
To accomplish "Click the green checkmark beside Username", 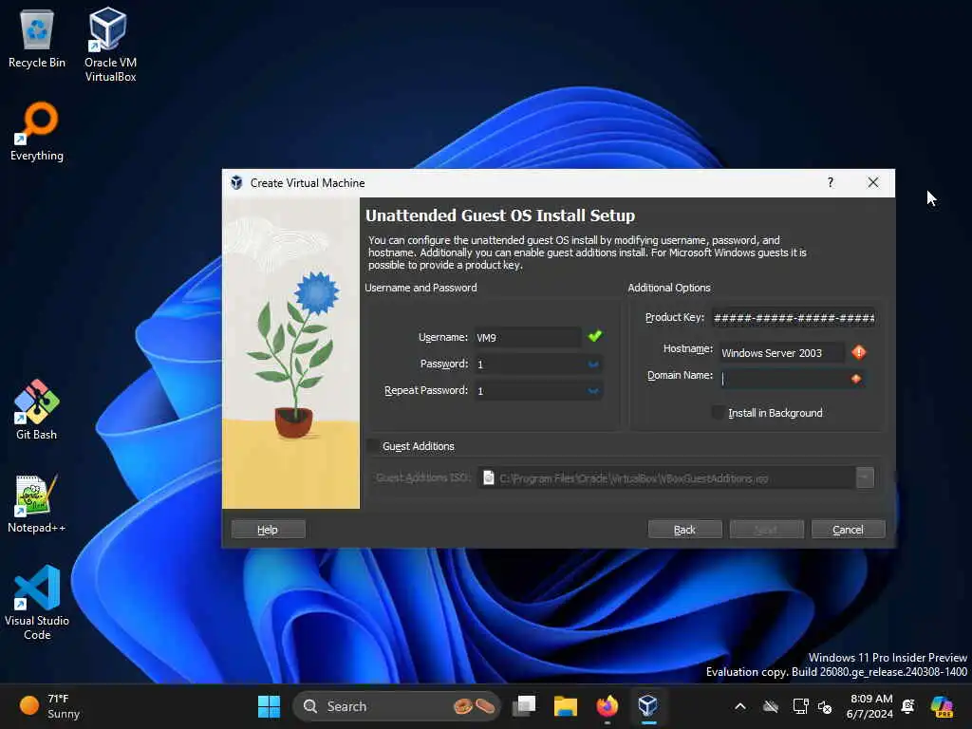I will coord(594,336).
